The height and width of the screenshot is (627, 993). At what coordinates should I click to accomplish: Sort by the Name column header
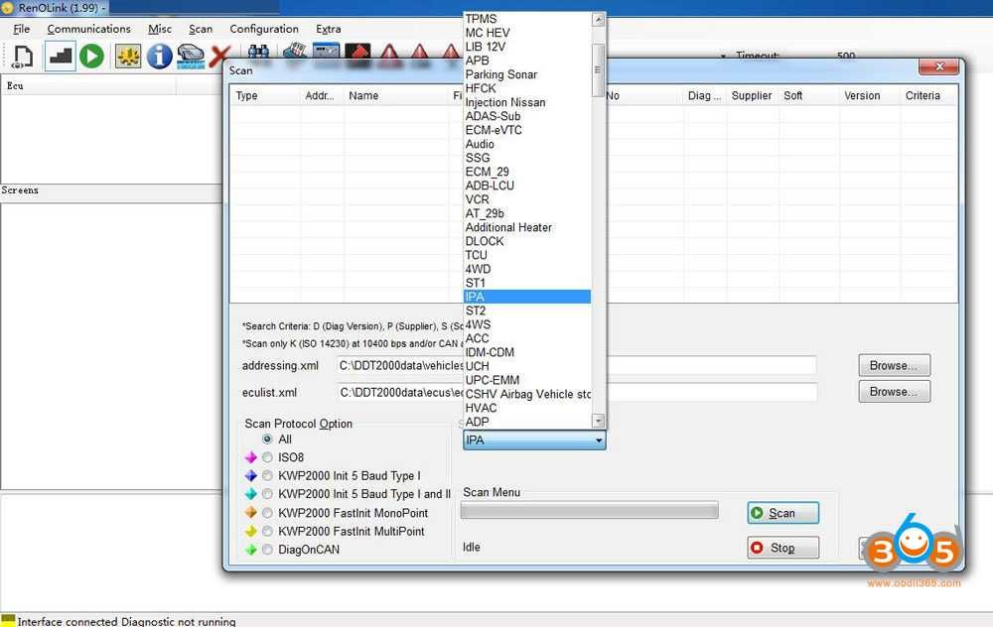(x=397, y=95)
